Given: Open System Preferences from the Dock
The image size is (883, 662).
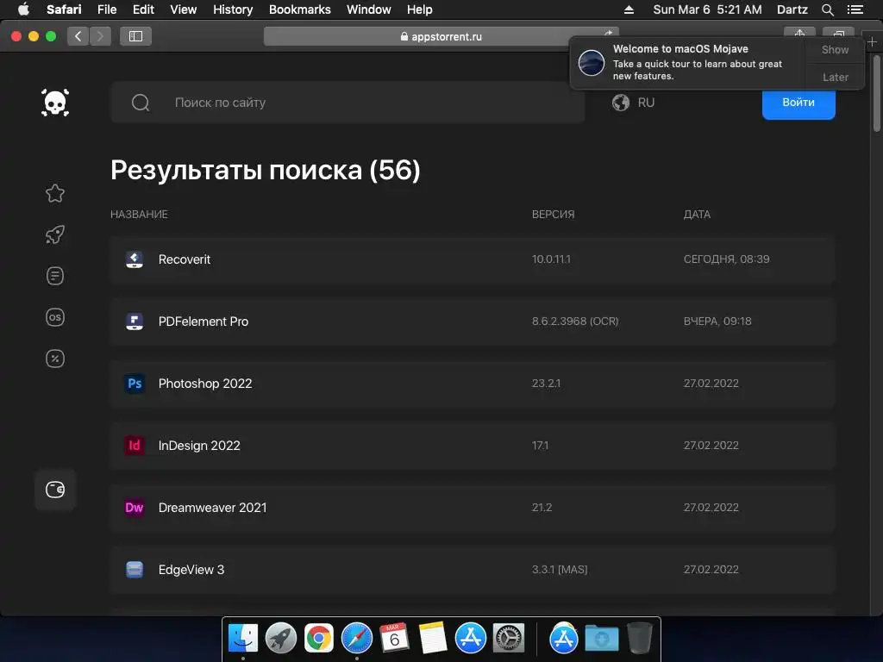Looking at the screenshot, I should [x=509, y=639].
